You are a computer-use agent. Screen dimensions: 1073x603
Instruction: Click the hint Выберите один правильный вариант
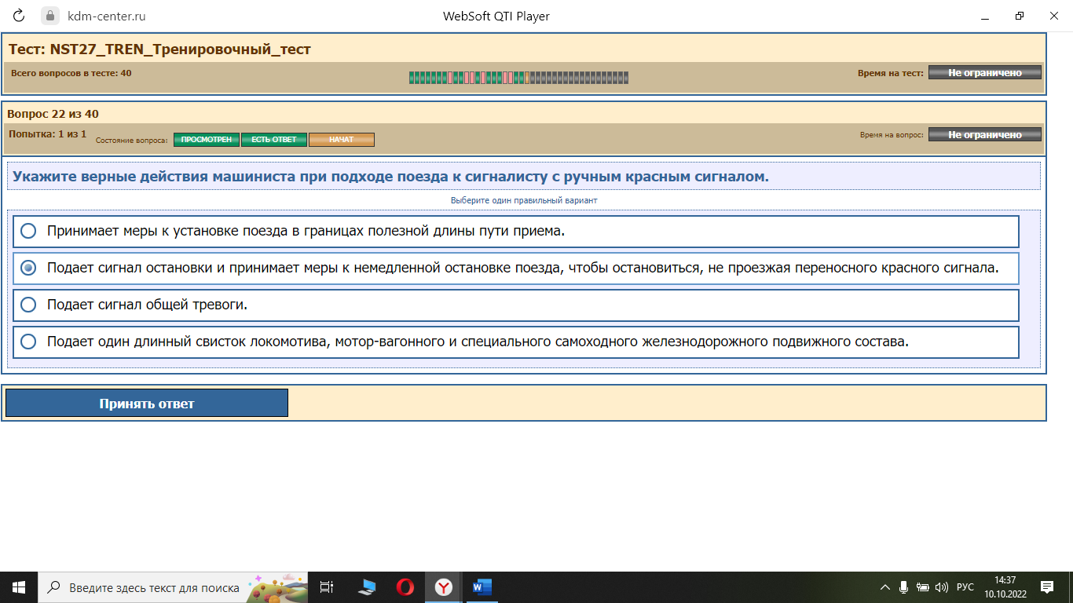(524, 200)
